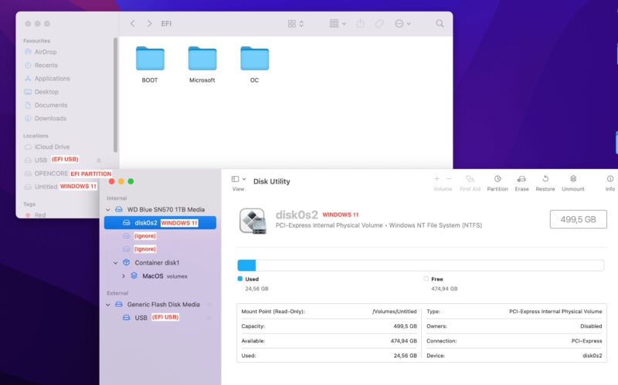Click Add Volume plus button
The width and height of the screenshot is (618, 385).
436,179
